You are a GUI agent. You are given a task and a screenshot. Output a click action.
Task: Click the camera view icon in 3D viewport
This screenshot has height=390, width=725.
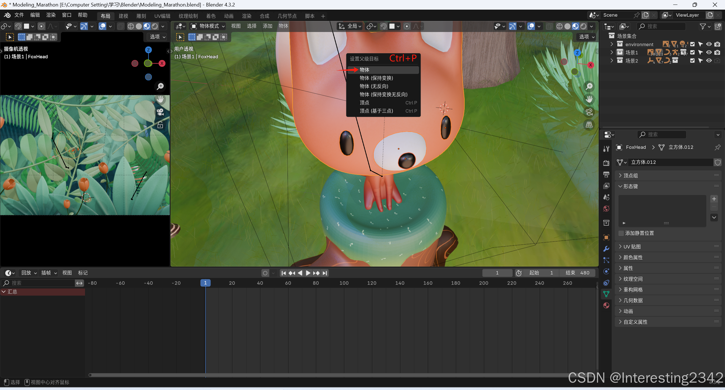tap(589, 112)
